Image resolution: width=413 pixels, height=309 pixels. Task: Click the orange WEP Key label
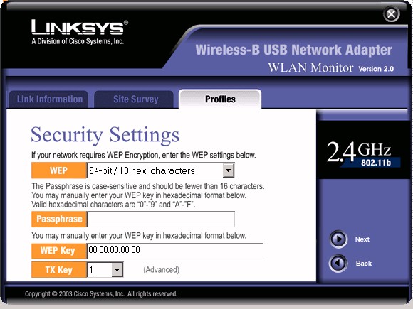(59, 251)
